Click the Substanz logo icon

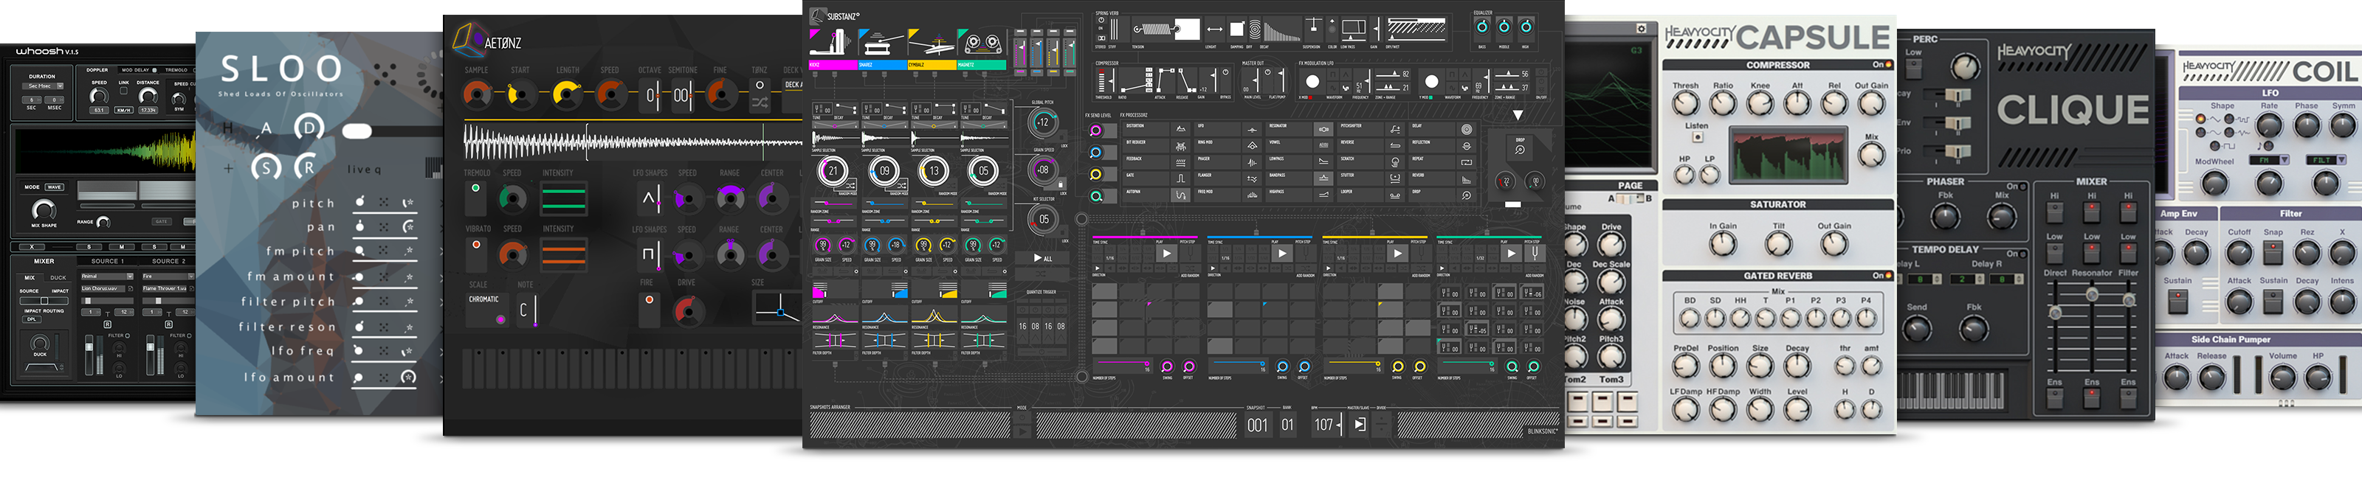[x=819, y=16]
